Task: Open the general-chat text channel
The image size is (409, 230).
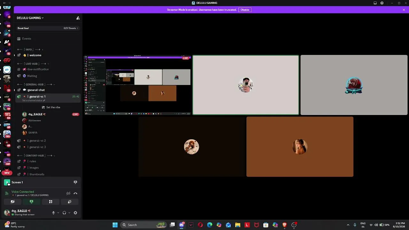Action: point(48,90)
